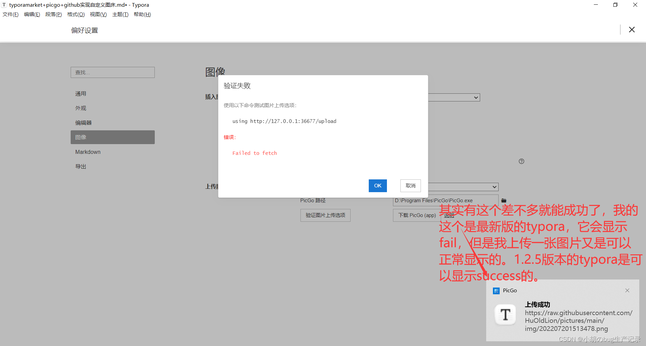This screenshot has width=646, height=346.
Task: Open the 文件 menu
Action: point(10,14)
